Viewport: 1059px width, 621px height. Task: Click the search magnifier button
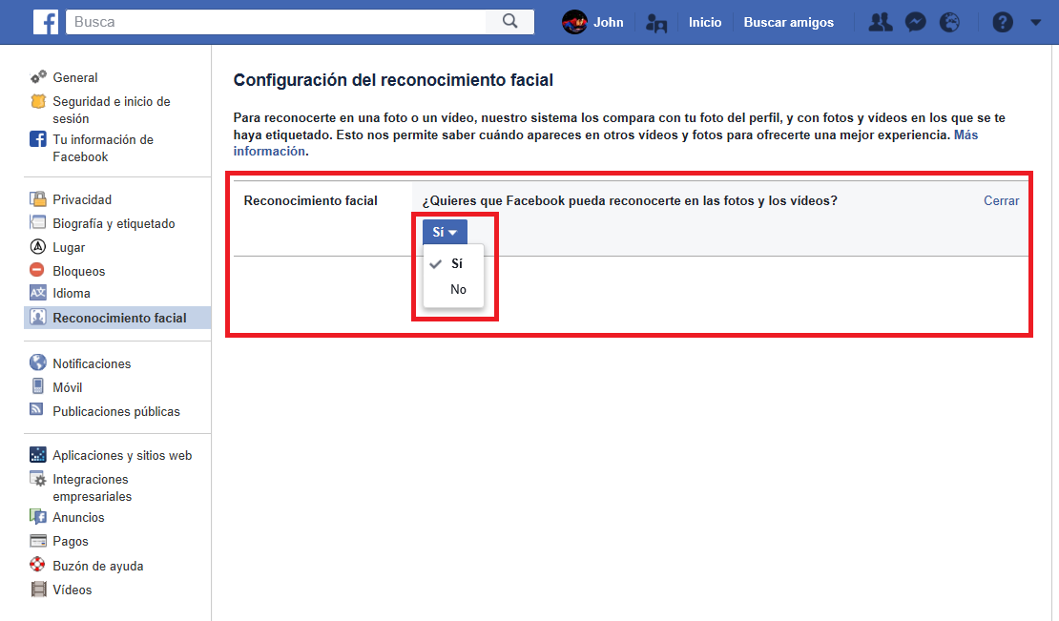509,22
